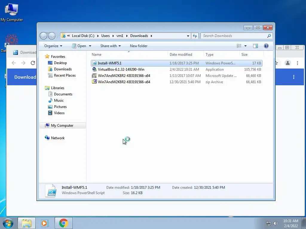
Task: Sort by Name column header
Action: (129, 55)
